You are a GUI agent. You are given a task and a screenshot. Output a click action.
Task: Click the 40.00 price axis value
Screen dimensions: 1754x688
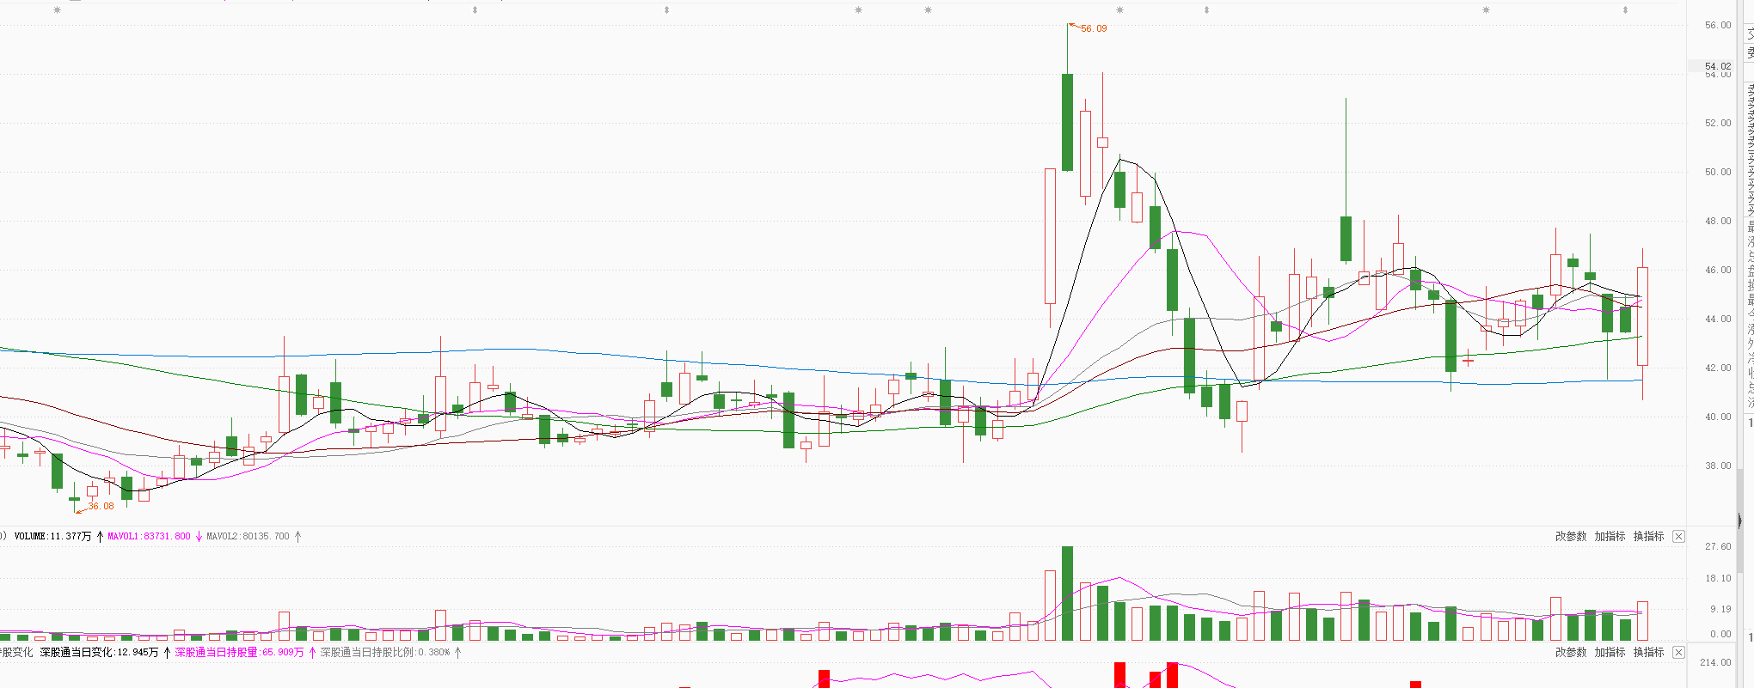tap(1718, 417)
